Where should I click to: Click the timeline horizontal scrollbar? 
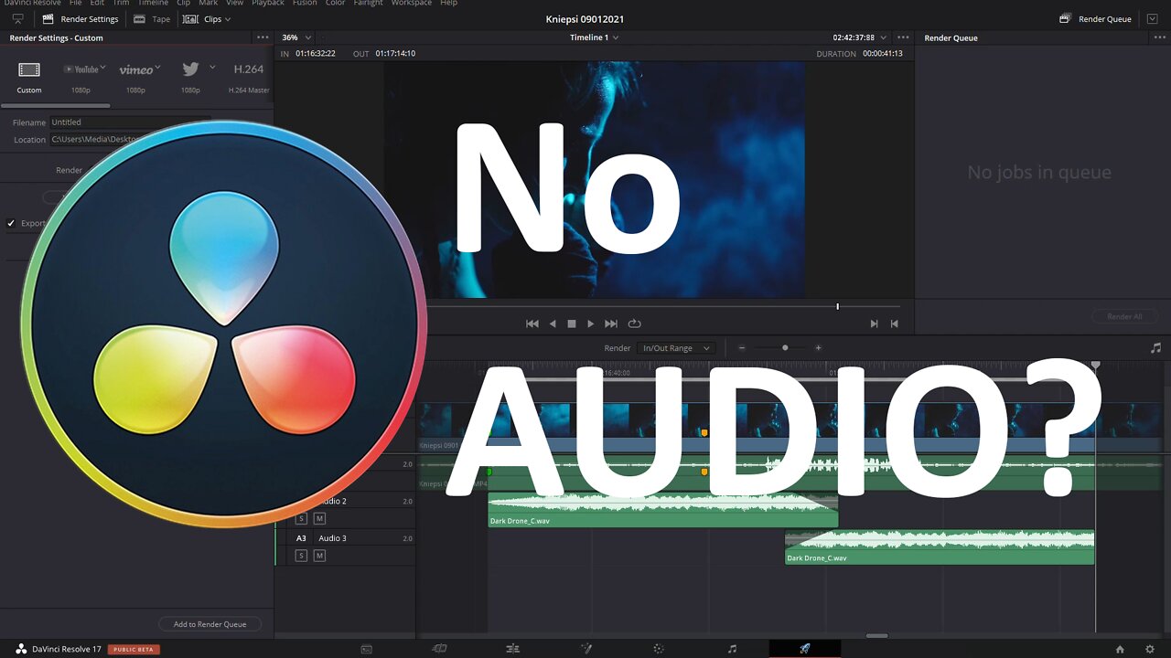[876, 635]
